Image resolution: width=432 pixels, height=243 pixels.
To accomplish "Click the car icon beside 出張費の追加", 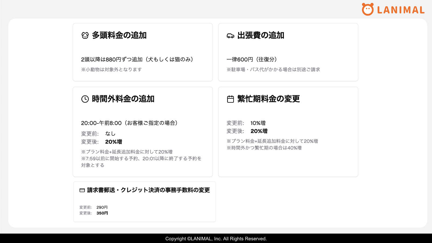I will pyautogui.click(x=231, y=36).
